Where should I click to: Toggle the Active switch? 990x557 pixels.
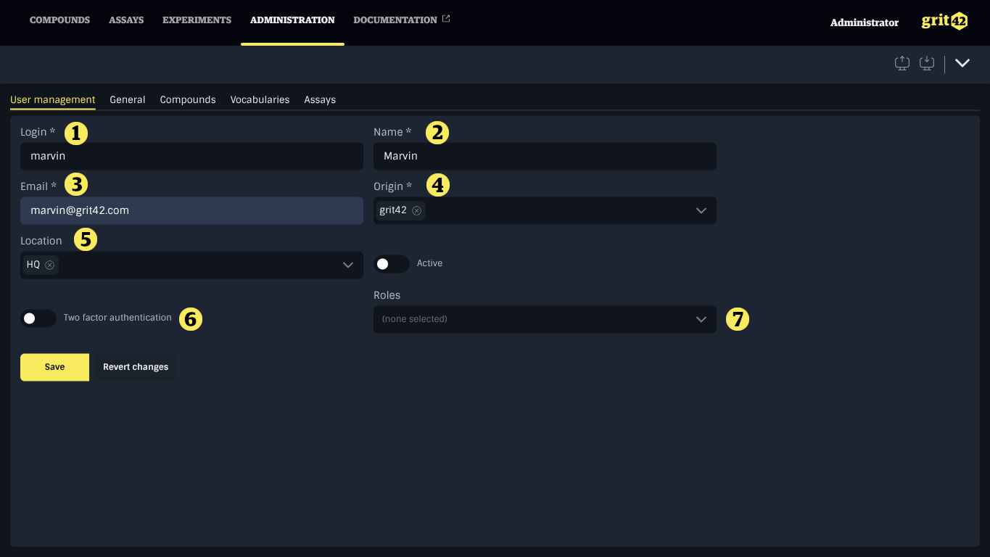(392, 264)
